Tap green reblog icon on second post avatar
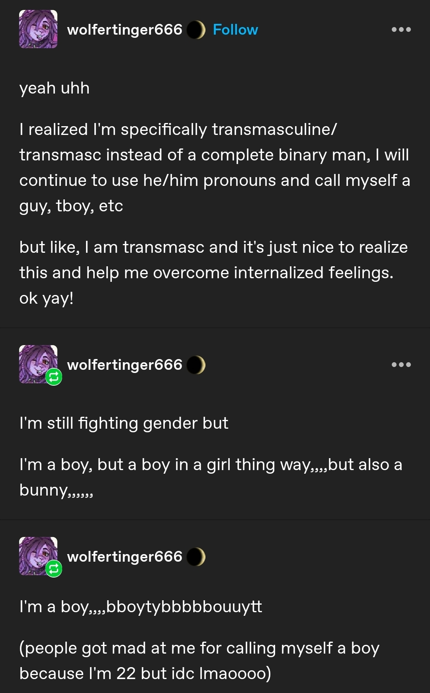The image size is (430, 693). (x=54, y=377)
